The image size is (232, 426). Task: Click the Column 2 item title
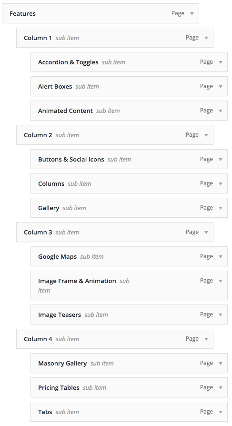pos(38,135)
